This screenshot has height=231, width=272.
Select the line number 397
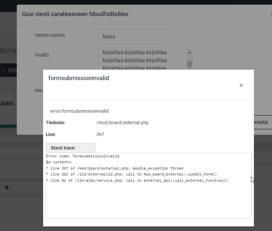(x=100, y=134)
